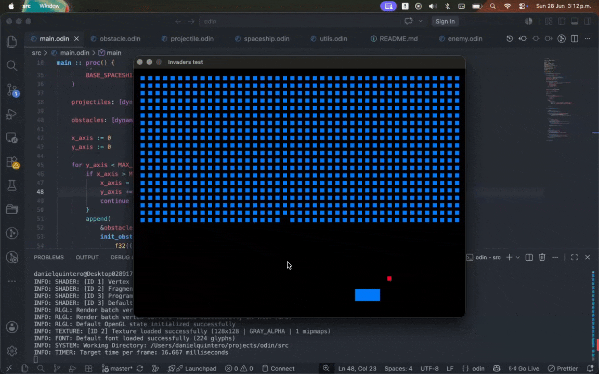Close the bottom panel

(x=588, y=257)
